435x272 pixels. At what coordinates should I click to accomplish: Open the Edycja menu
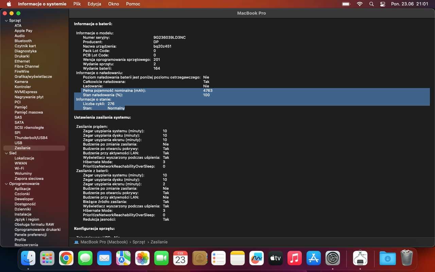(x=94, y=4)
